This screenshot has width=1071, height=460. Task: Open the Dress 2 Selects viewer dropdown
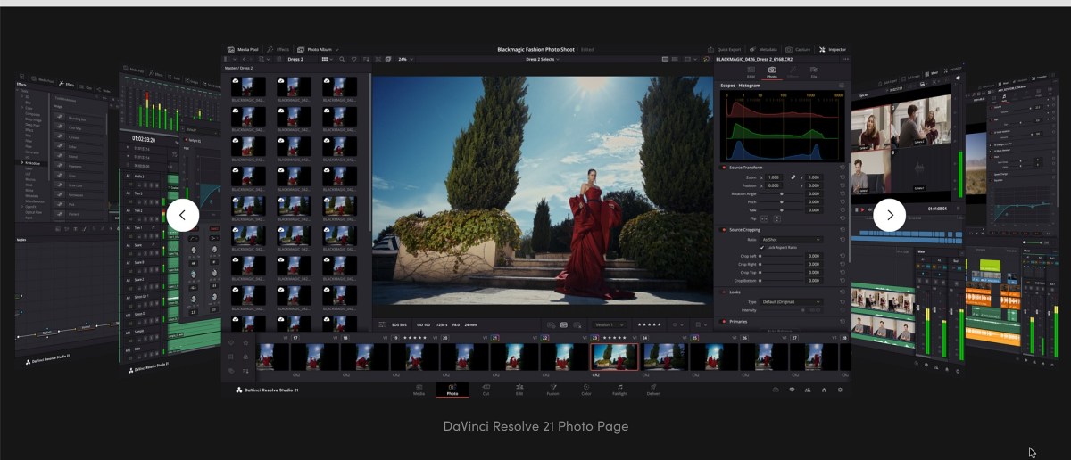click(543, 59)
